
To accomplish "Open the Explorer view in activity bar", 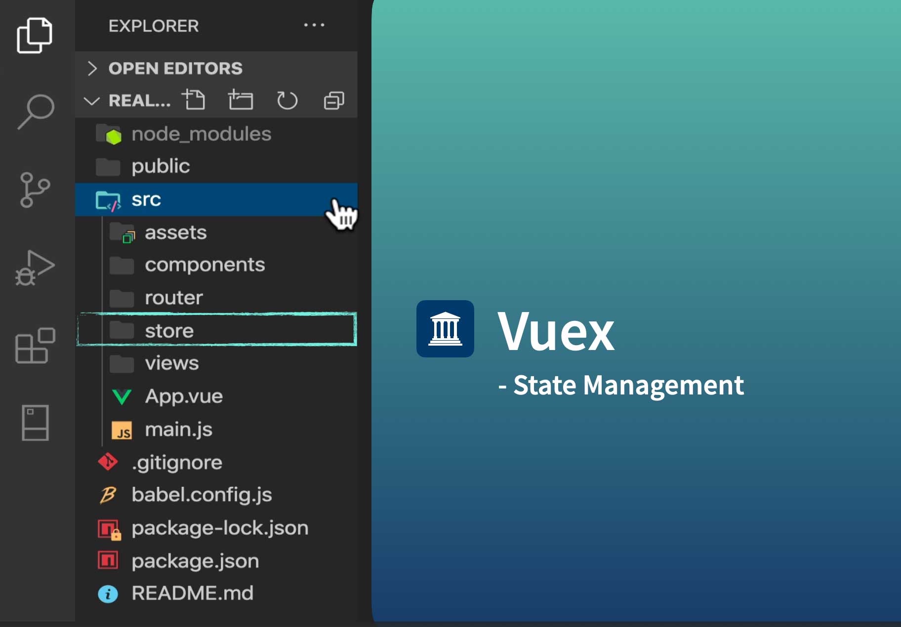I will pyautogui.click(x=34, y=35).
